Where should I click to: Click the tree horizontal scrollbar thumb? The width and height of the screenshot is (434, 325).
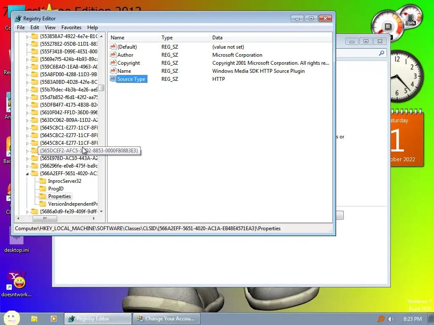(x=45, y=219)
